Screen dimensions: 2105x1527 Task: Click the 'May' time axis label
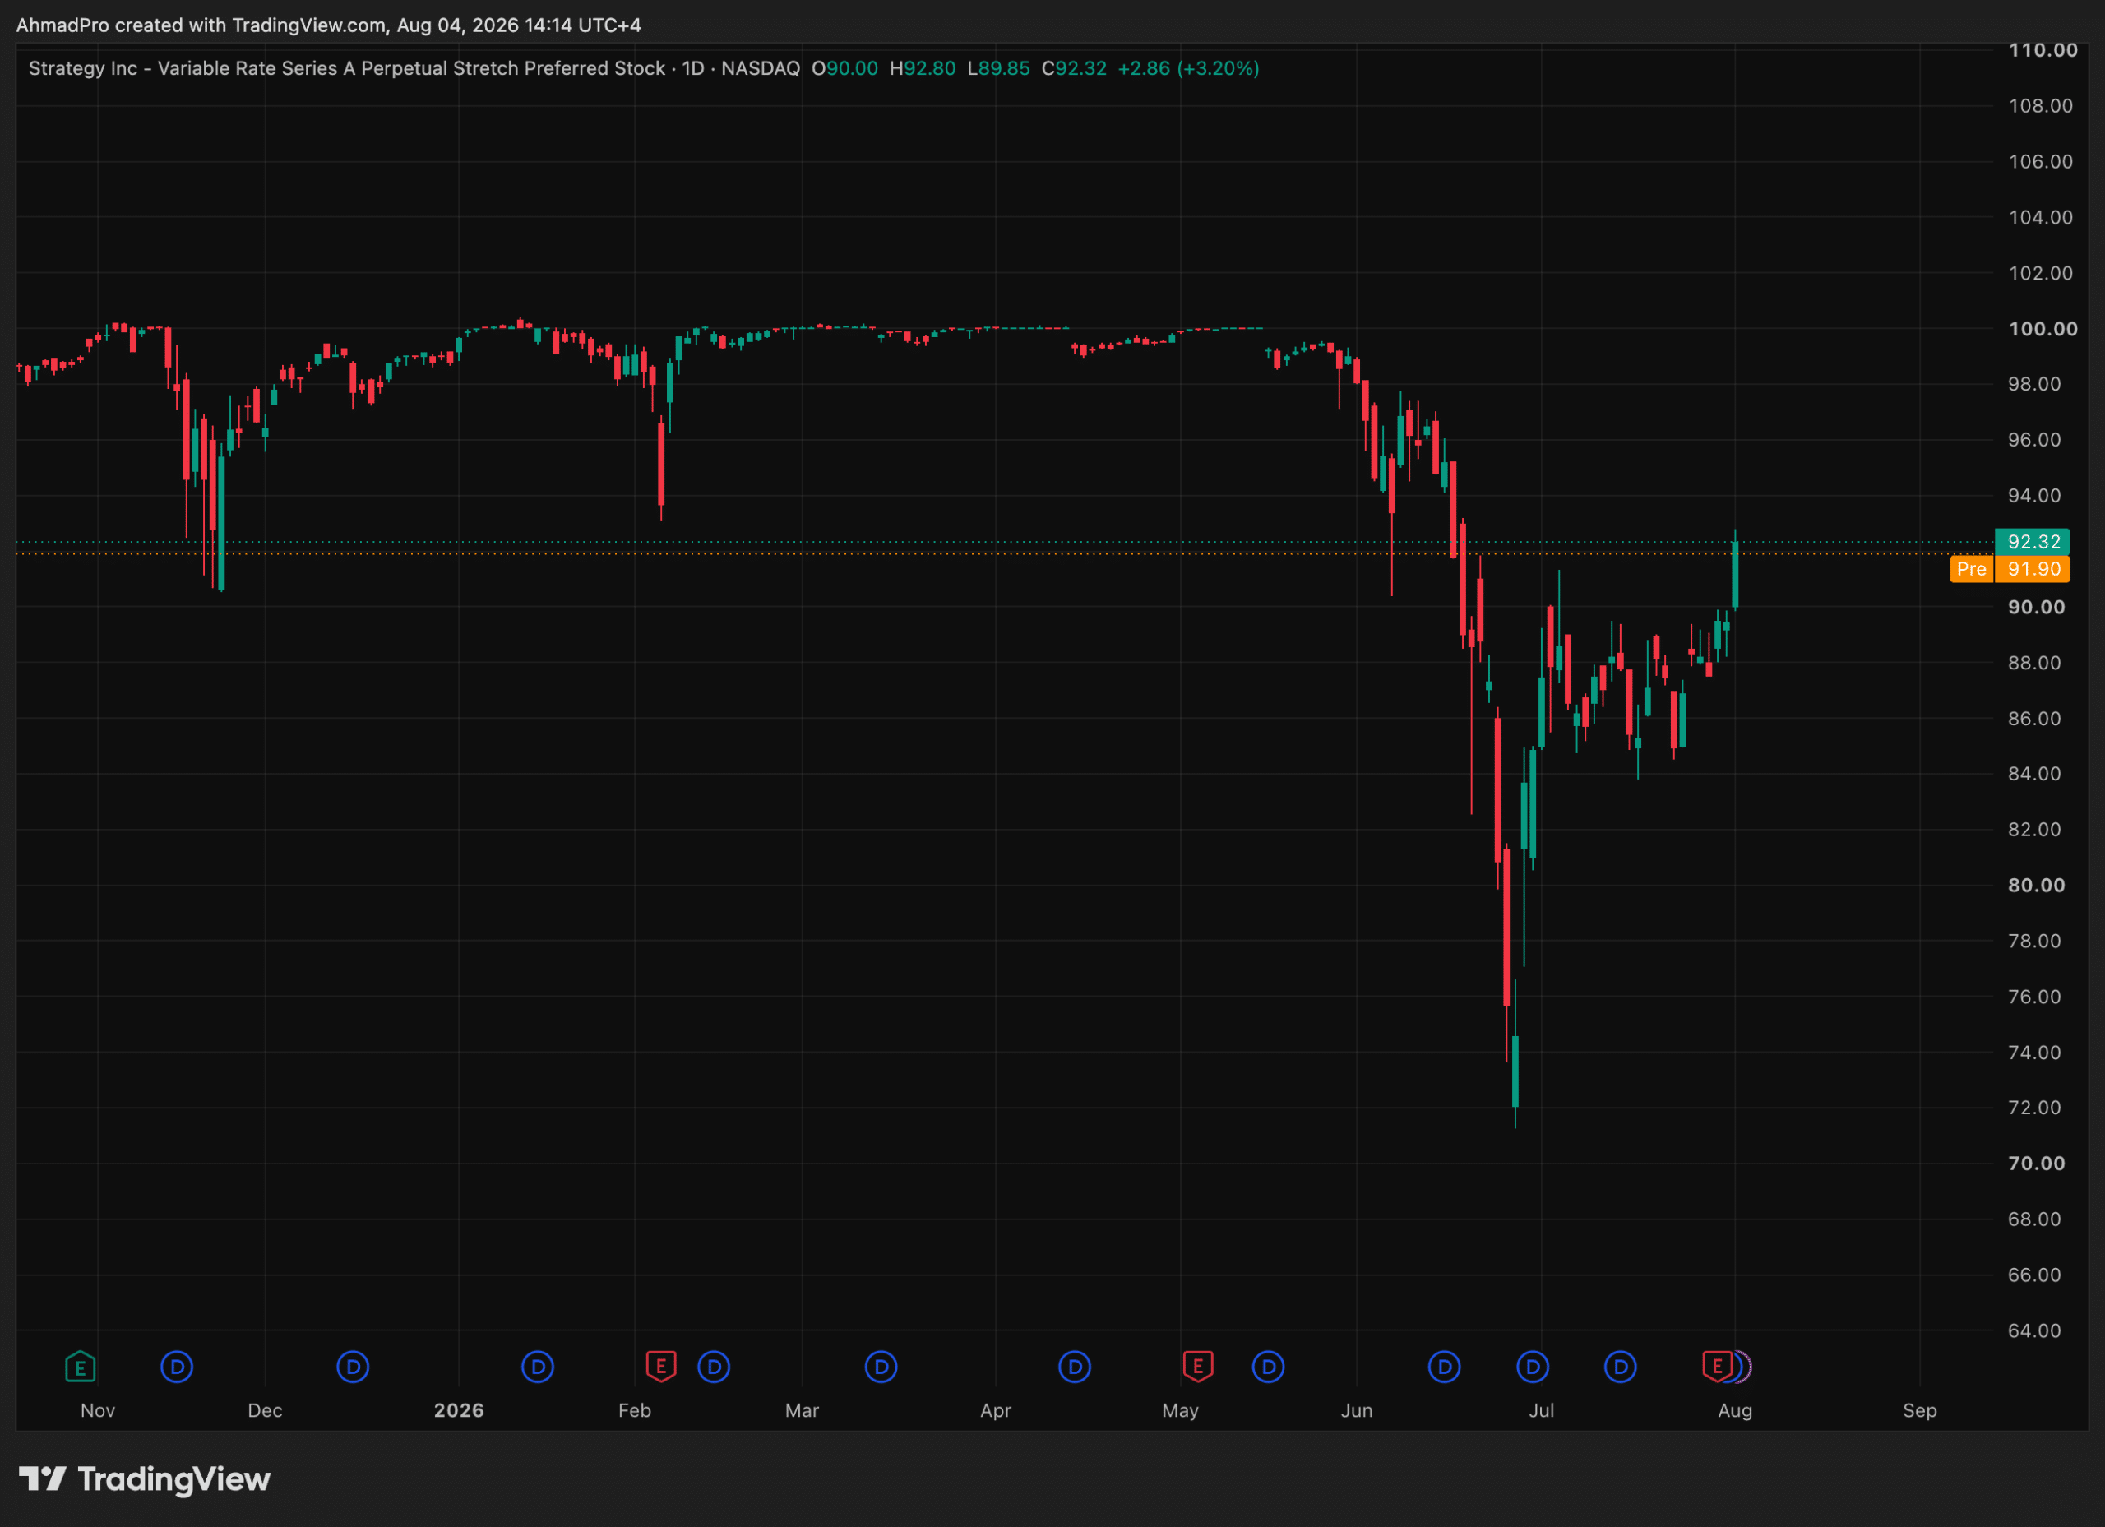(1181, 1411)
